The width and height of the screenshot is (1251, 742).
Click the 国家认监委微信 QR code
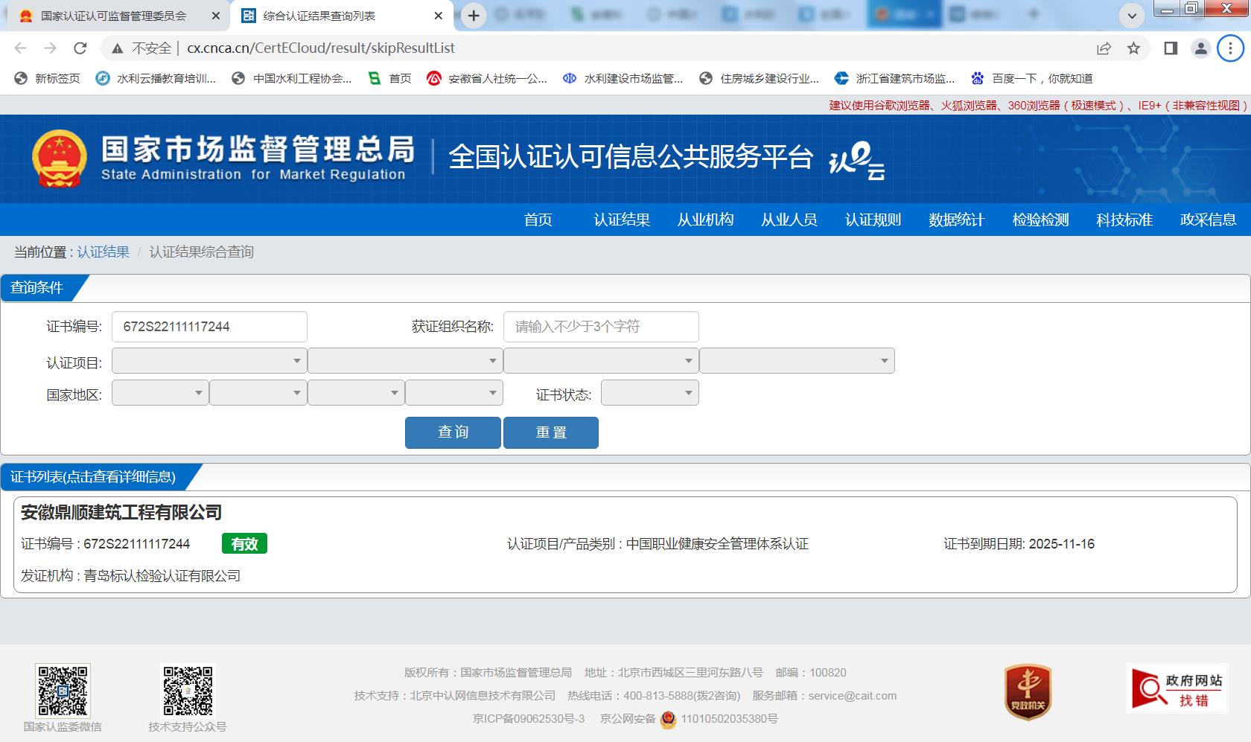pyautogui.click(x=63, y=691)
